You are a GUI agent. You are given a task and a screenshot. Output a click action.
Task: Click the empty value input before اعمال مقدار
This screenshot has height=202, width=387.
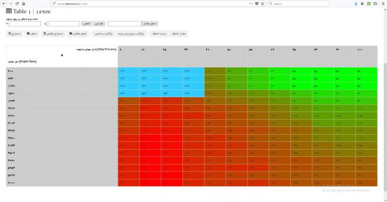125,24
